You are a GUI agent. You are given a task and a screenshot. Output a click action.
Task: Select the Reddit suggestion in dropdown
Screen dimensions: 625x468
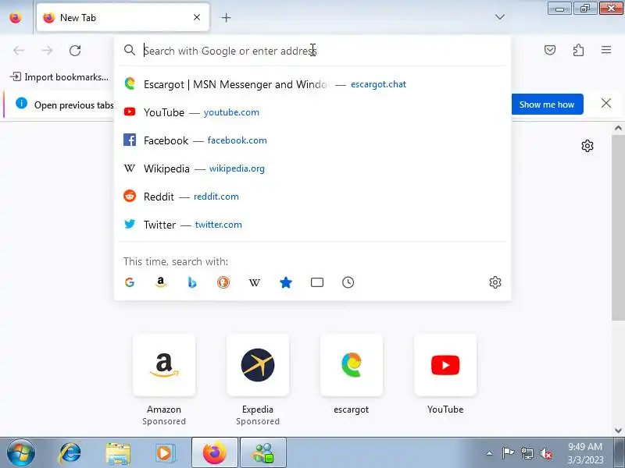coord(312,197)
